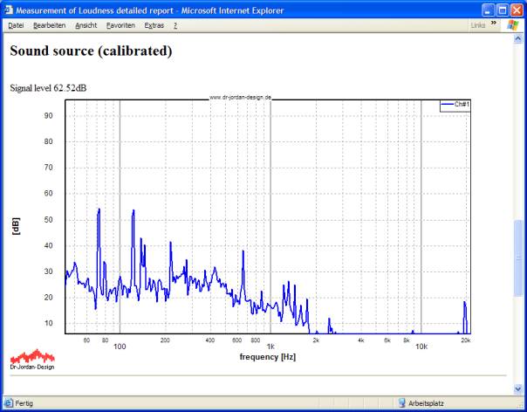Click the scrollbar down arrow
Image resolution: width=527 pixels, height=412 pixels.
coord(520,389)
